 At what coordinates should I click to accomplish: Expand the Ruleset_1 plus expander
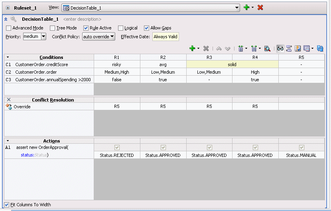coord(8,8)
